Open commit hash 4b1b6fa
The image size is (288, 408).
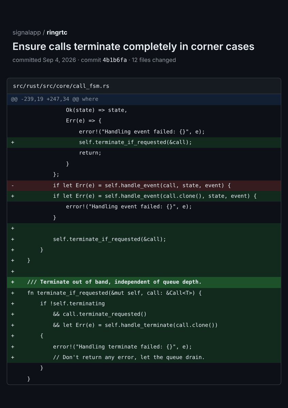point(115,60)
